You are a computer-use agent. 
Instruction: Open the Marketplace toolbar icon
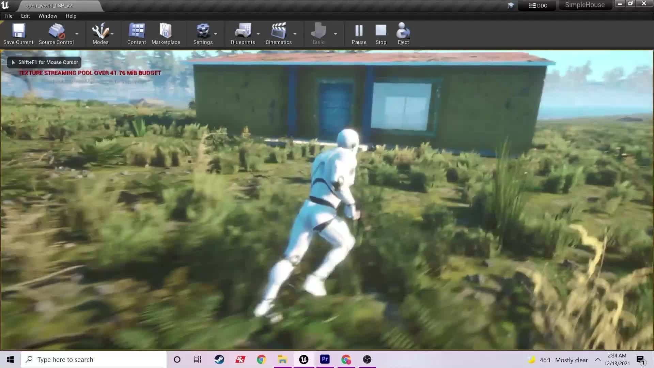click(166, 31)
